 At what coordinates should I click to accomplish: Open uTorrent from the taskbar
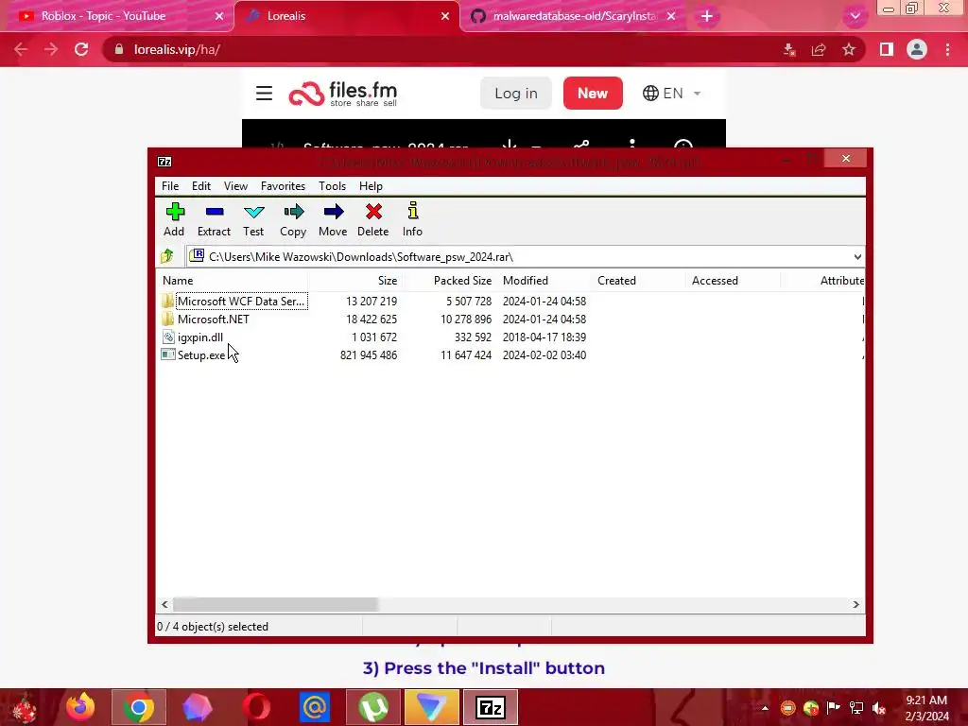pos(372,707)
